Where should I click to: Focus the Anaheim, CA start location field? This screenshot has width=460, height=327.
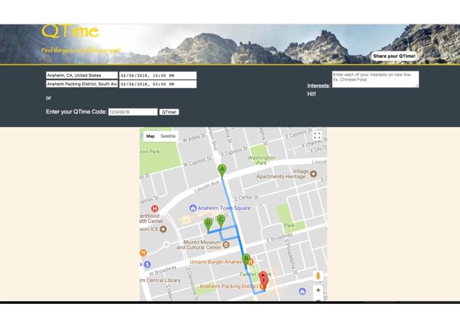tap(82, 75)
